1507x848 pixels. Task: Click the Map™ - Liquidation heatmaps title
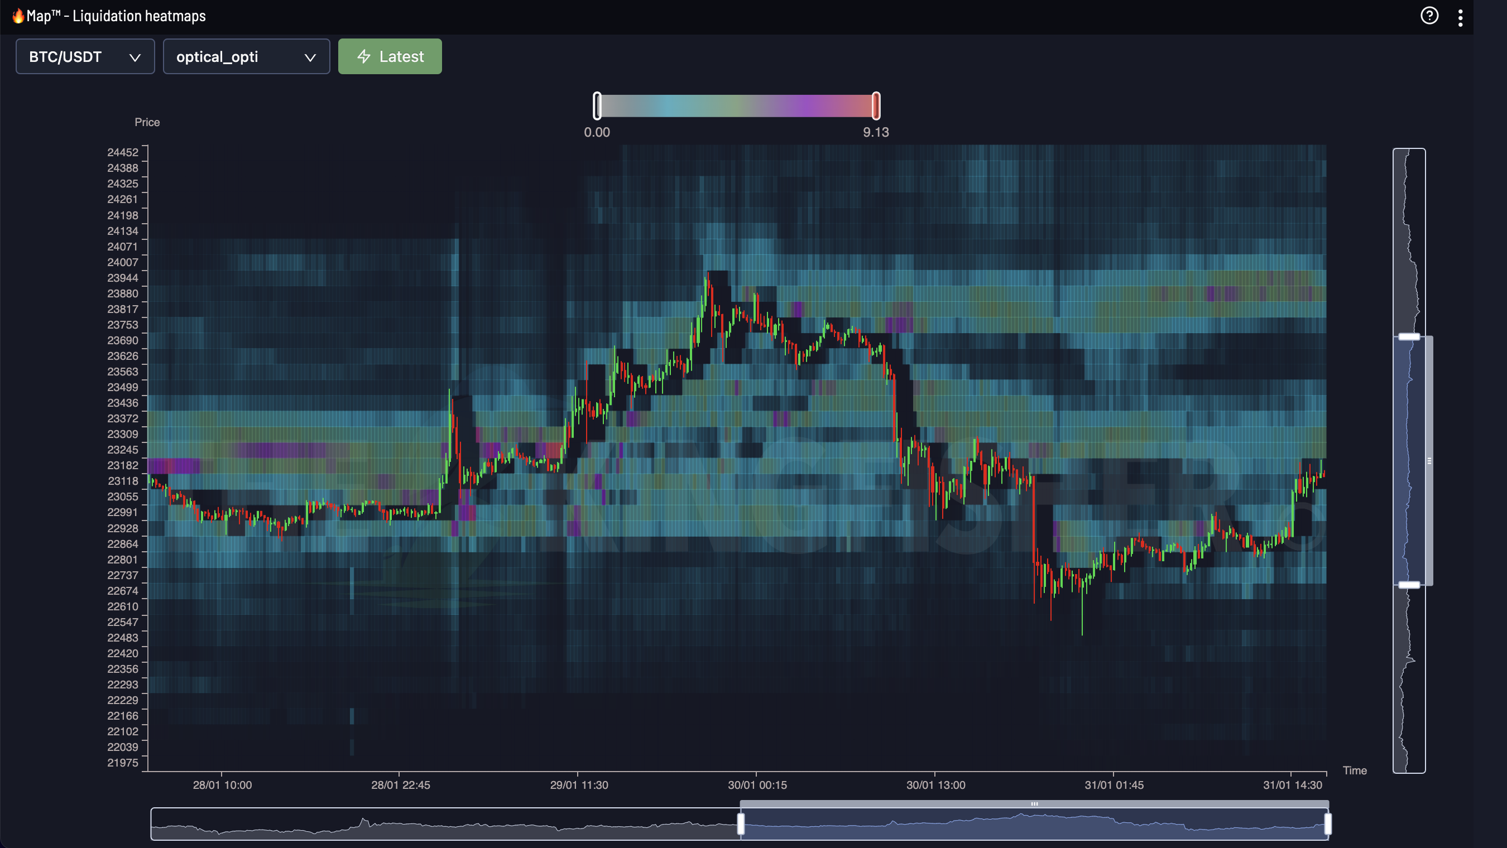(x=116, y=16)
